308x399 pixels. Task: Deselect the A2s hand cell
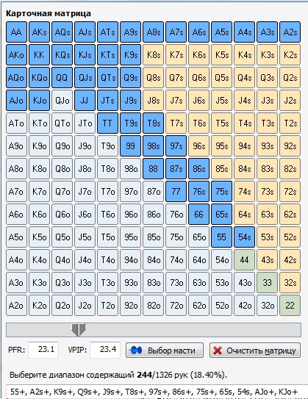[x=290, y=32]
